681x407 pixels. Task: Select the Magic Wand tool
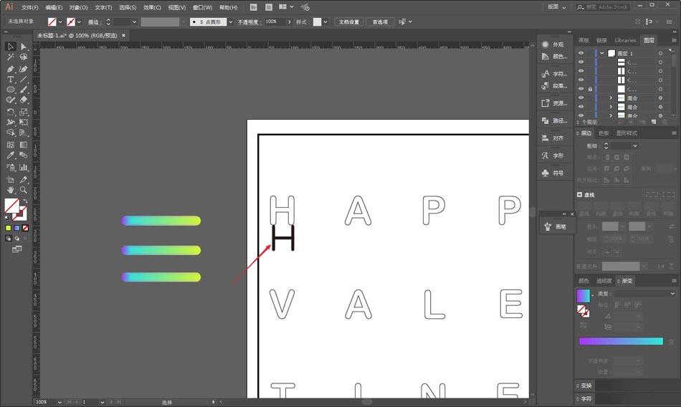pyautogui.click(x=11, y=58)
